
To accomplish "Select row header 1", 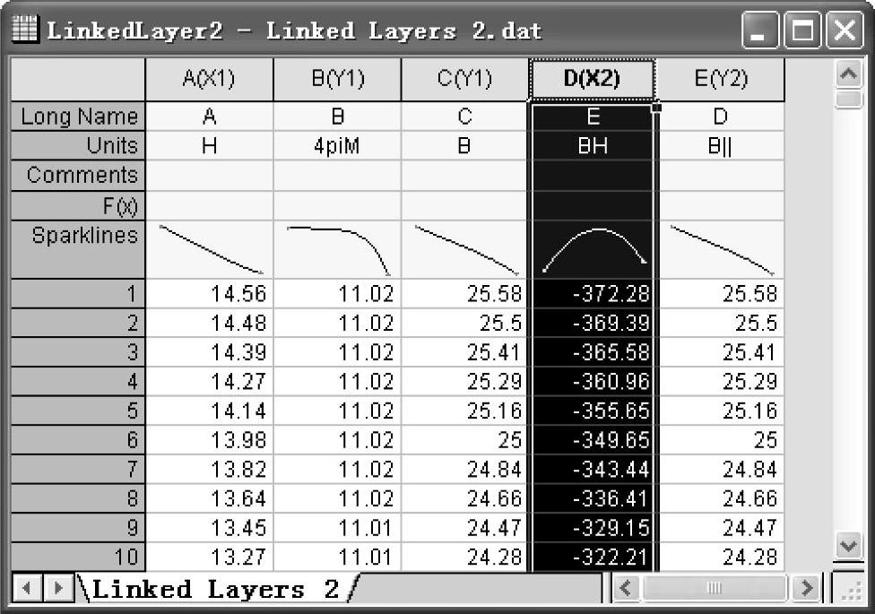I will 78,294.
